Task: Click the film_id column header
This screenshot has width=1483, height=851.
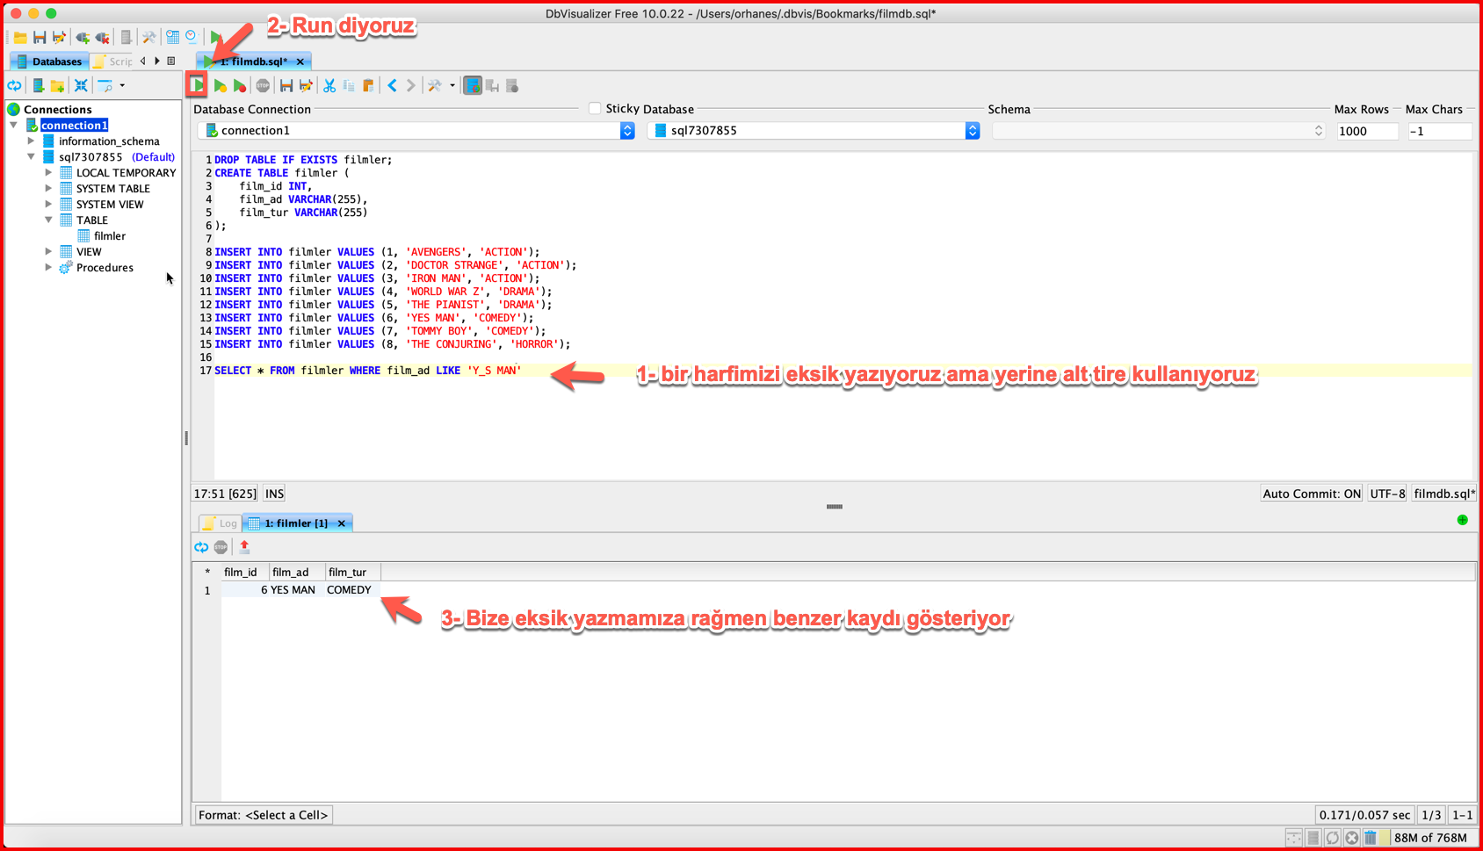Action: tap(244, 572)
